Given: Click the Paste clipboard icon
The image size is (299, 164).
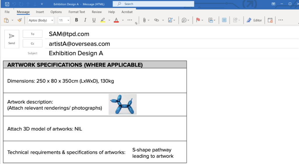Looking at the screenshot, I should (6, 20).
